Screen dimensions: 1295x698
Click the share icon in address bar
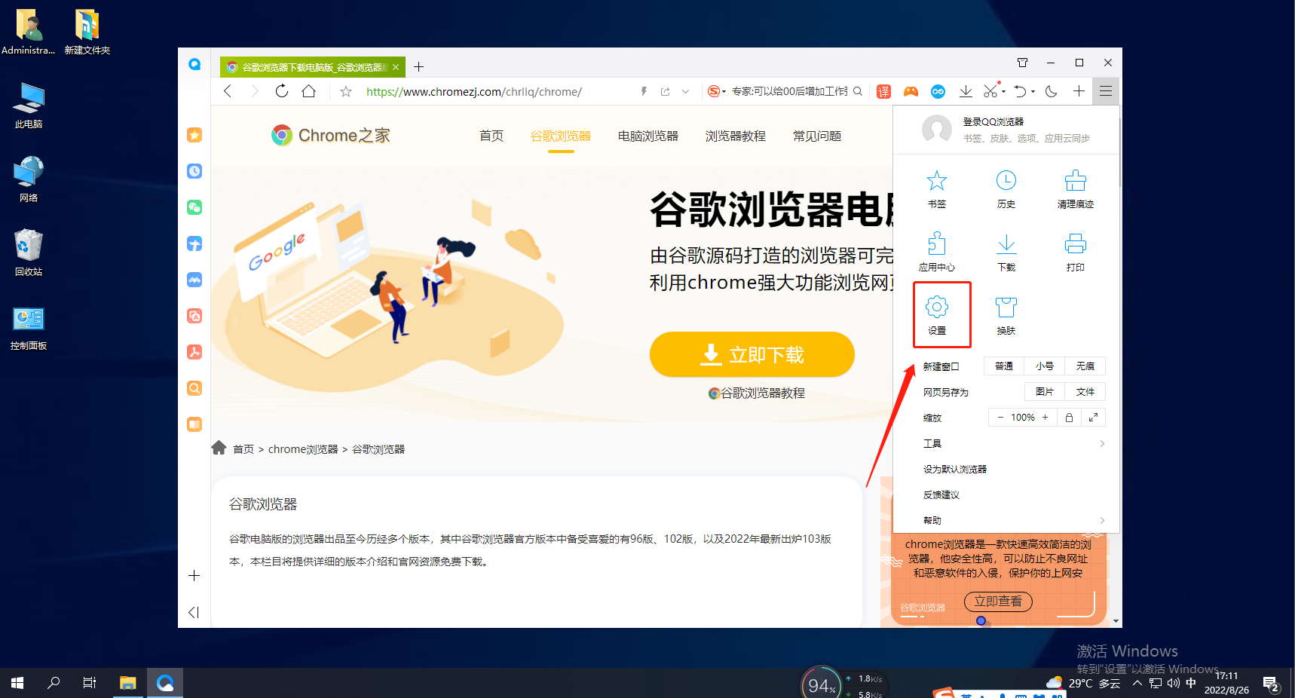point(665,91)
